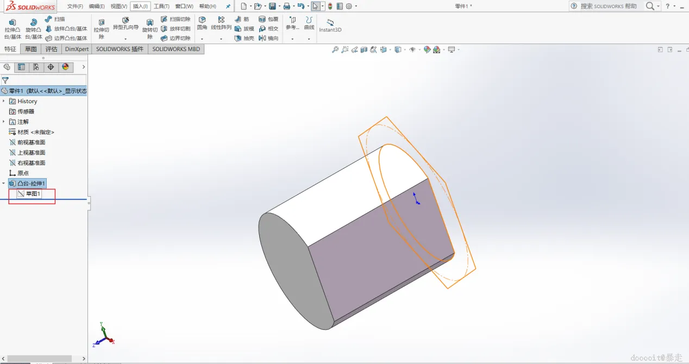Switch to the 评估 evaluate tab
The width and height of the screenshot is (689, 364).
coord(51,49)
